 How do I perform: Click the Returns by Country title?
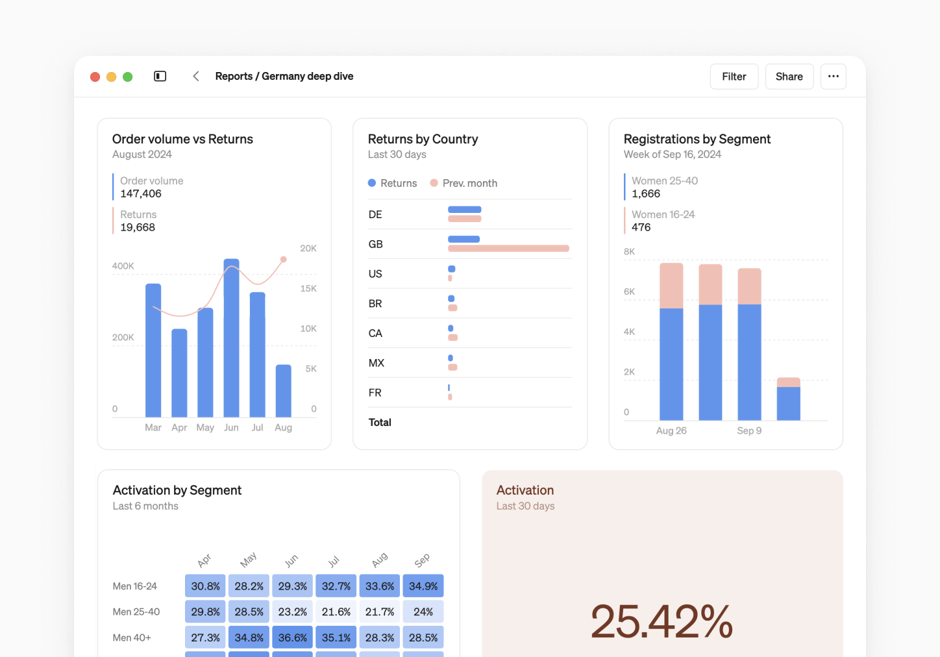click(423, 139)
